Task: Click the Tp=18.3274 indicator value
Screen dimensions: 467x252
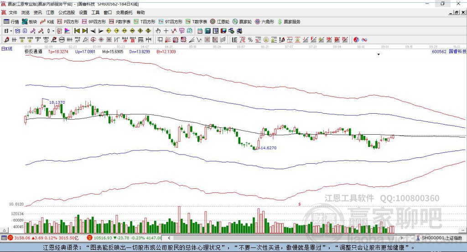Action: click(x=58, y=51)
